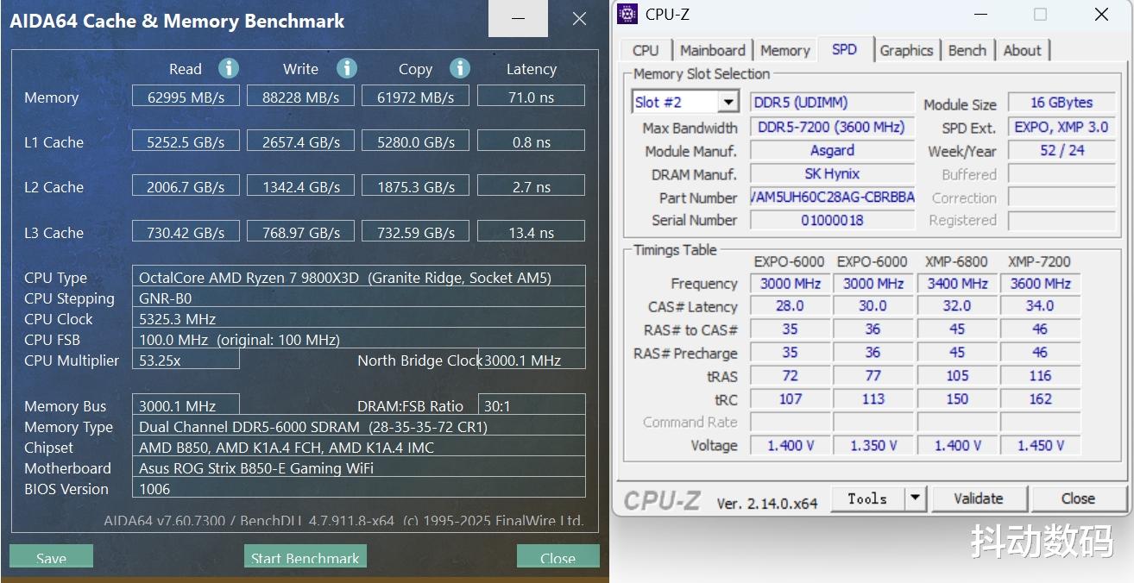Image resolution: width=1134 pixels, height=583 pixels.
Task: Click Module Size value 16 GBytes
Action: (1062, 103)
